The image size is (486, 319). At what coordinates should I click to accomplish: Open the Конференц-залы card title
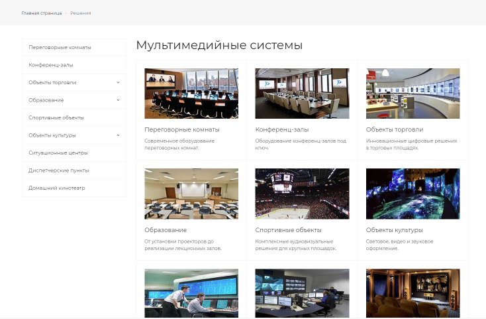[282, 130]
